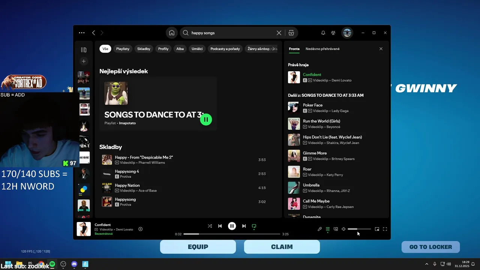Click the Home icon in Spotify

pos(172,33)
